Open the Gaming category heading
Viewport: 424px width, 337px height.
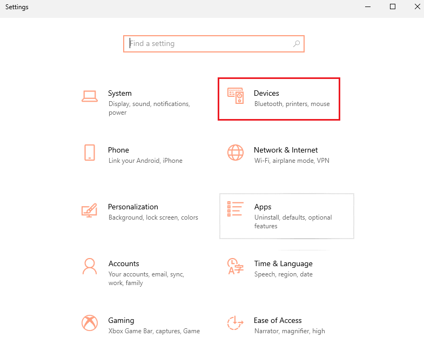coord(121,320)
